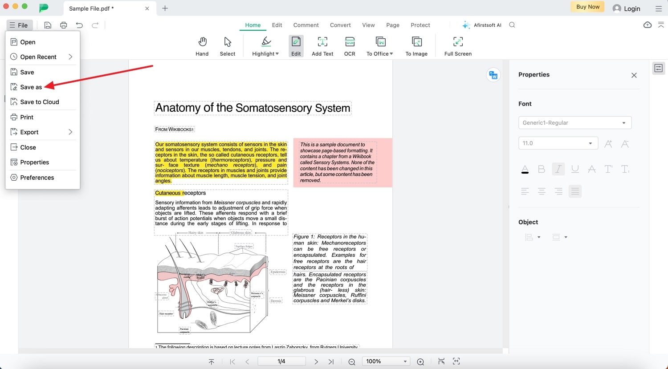Toggle Bold formatting
This screenshot has height=369, width=668.
click(x=542, y=169)
